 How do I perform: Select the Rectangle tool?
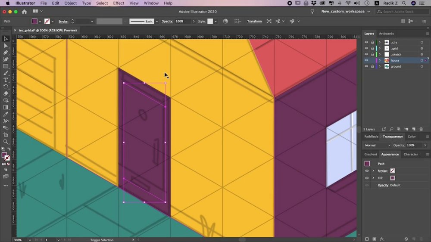6,66
